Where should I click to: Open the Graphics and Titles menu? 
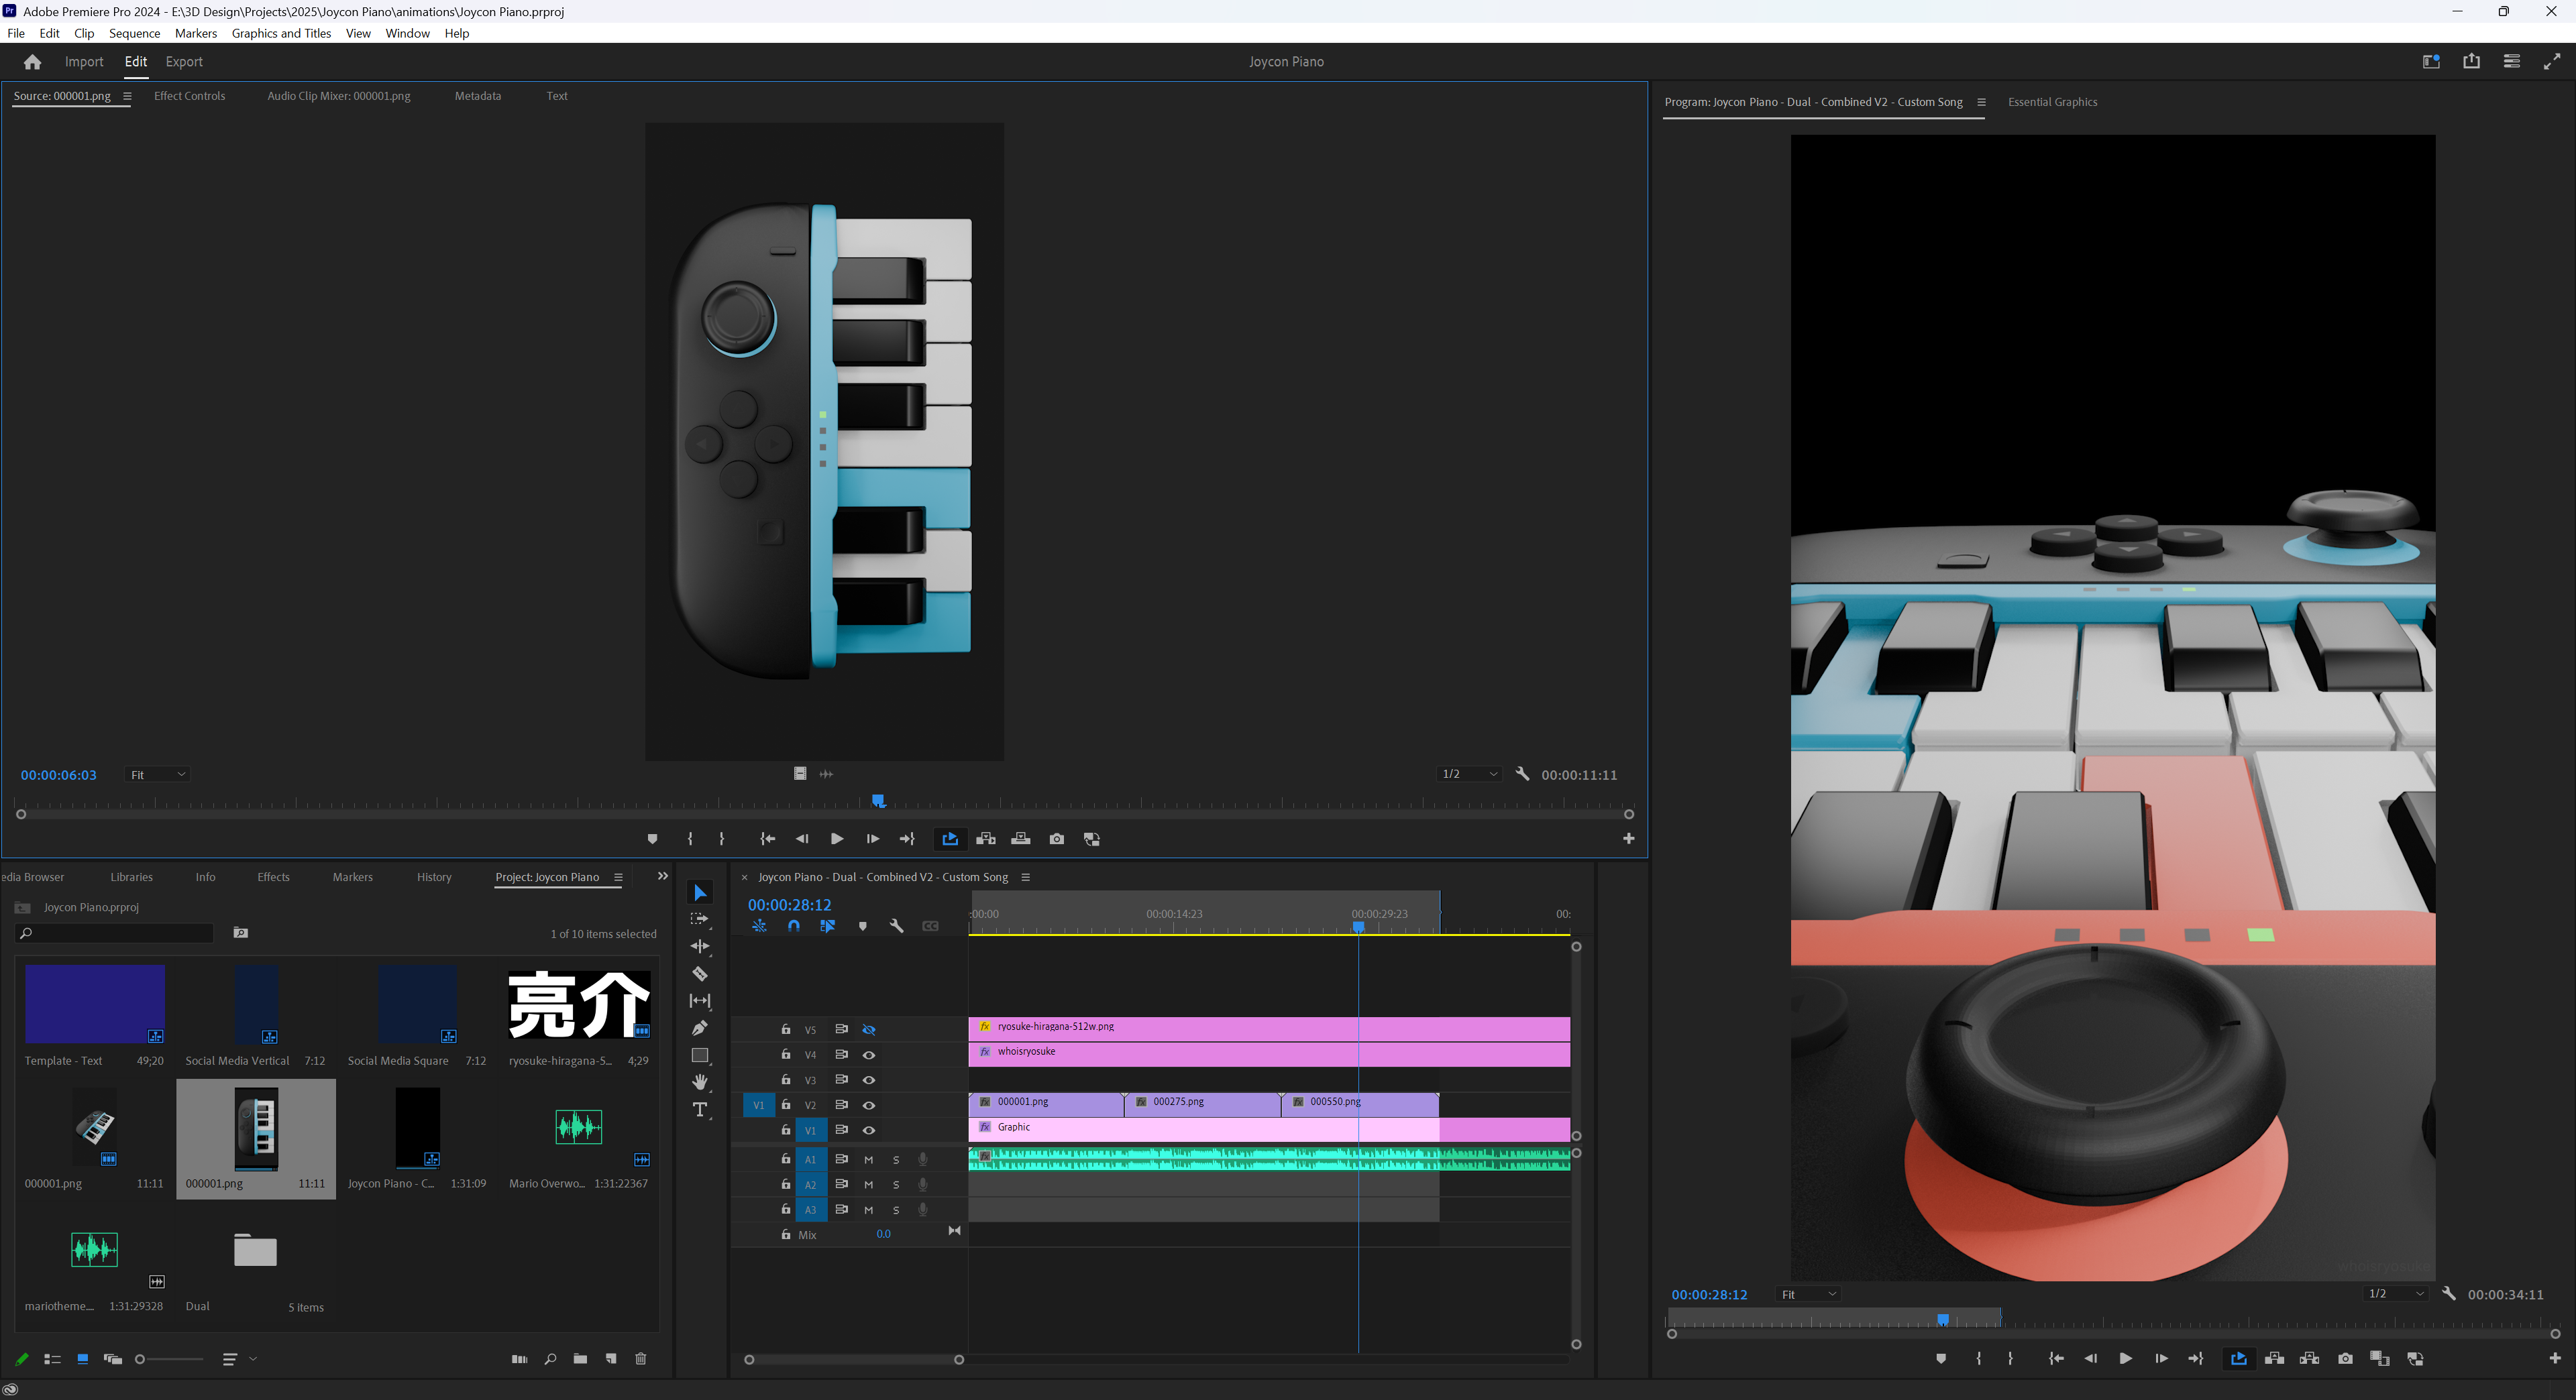(281, 33)
